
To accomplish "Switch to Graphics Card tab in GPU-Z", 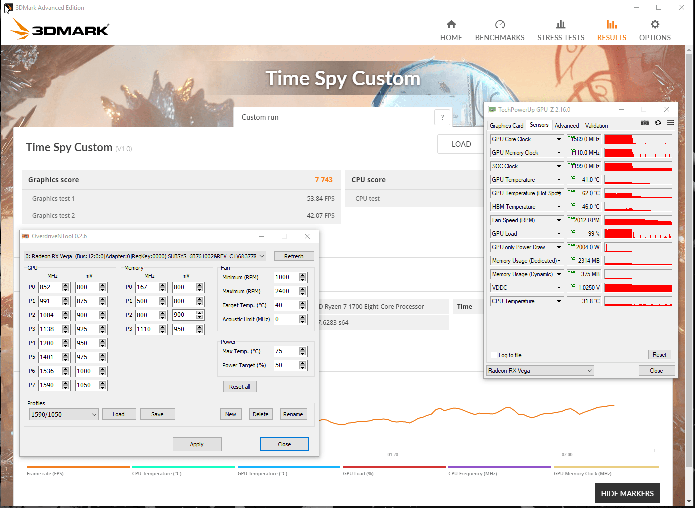I will coord(507,126).
